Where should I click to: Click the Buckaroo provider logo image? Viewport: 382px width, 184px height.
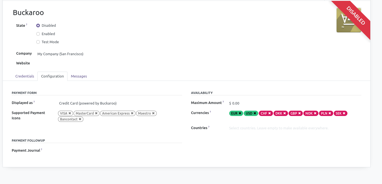(x=349, y=20)
